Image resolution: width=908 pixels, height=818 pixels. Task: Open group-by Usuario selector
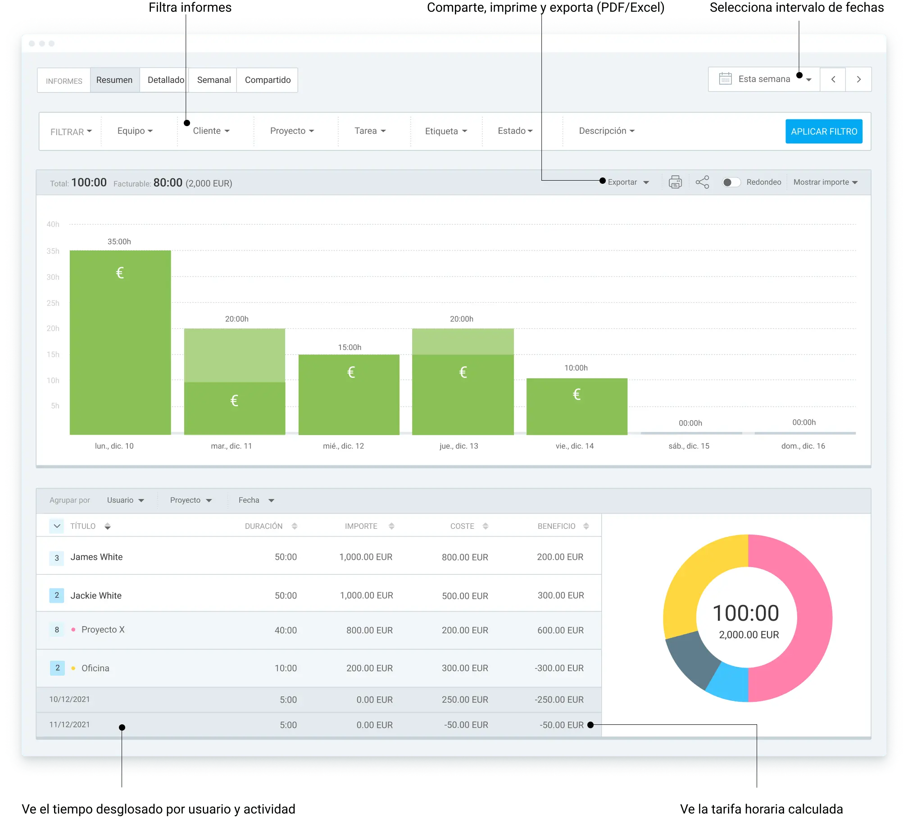[125, 500]
